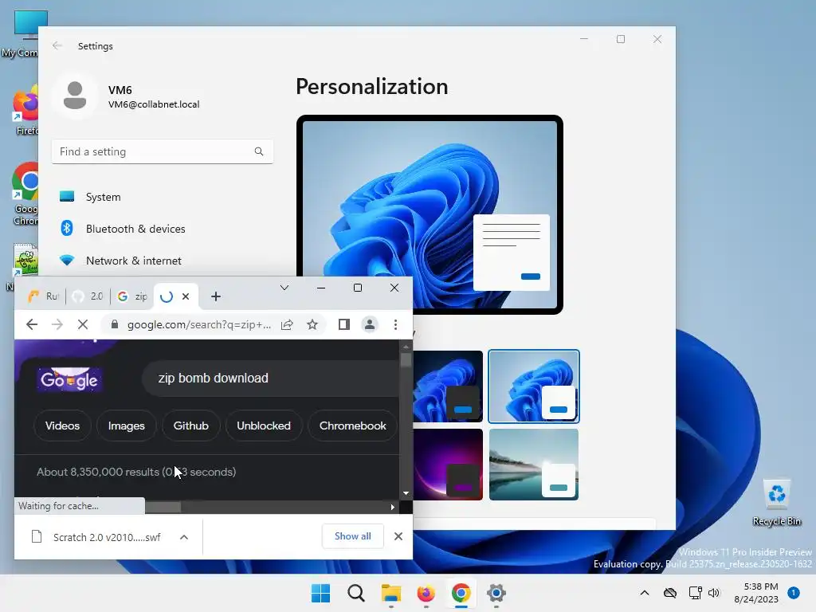Image resolution: width=816 pixels, height=612 pixels.
Task: Open Chrome tab search dropdown
Action: click(284, 288)
